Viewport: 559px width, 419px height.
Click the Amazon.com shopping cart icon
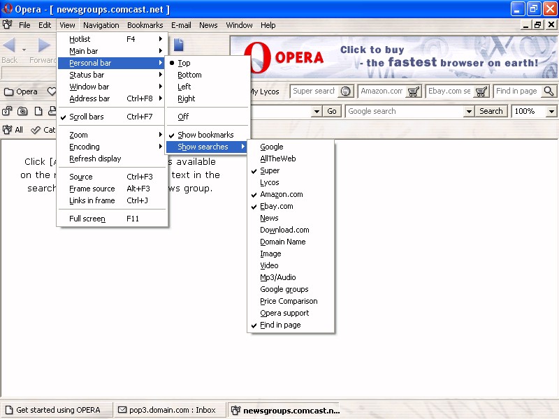(x=414, y=91)
